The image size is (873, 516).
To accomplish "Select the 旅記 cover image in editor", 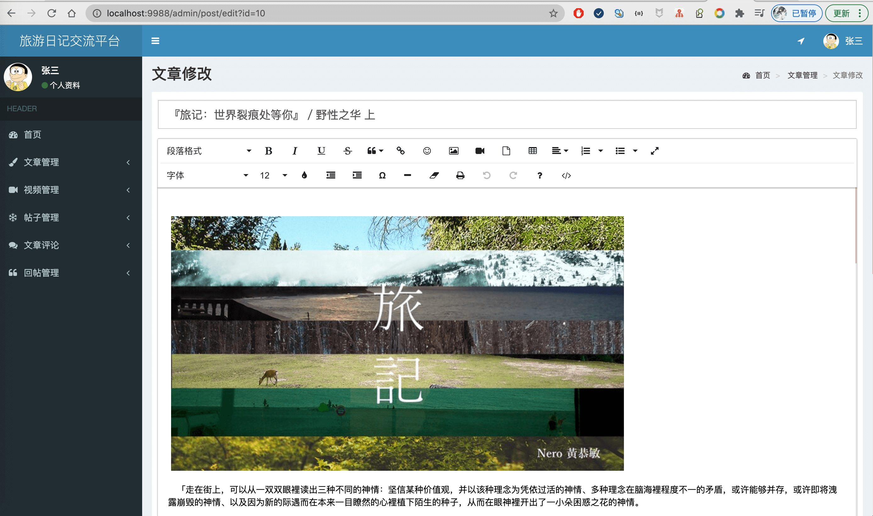I will [397, 343].
